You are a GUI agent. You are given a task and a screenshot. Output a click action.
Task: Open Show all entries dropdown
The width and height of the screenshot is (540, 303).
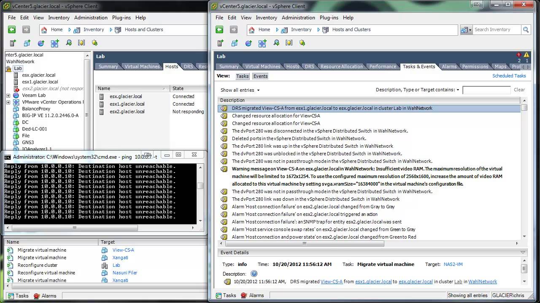coord(240,90)
